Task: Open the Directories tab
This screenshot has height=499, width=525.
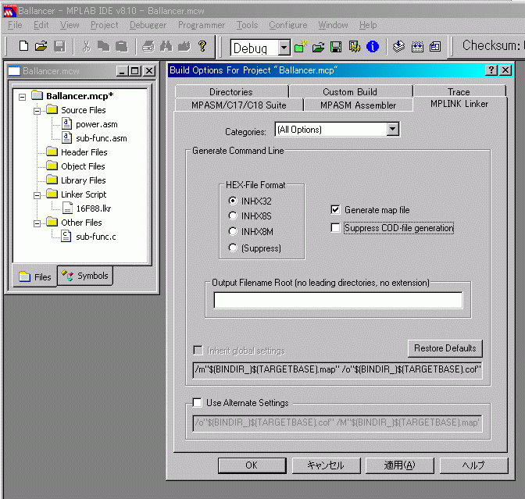Action: click(x=231, y=91)
